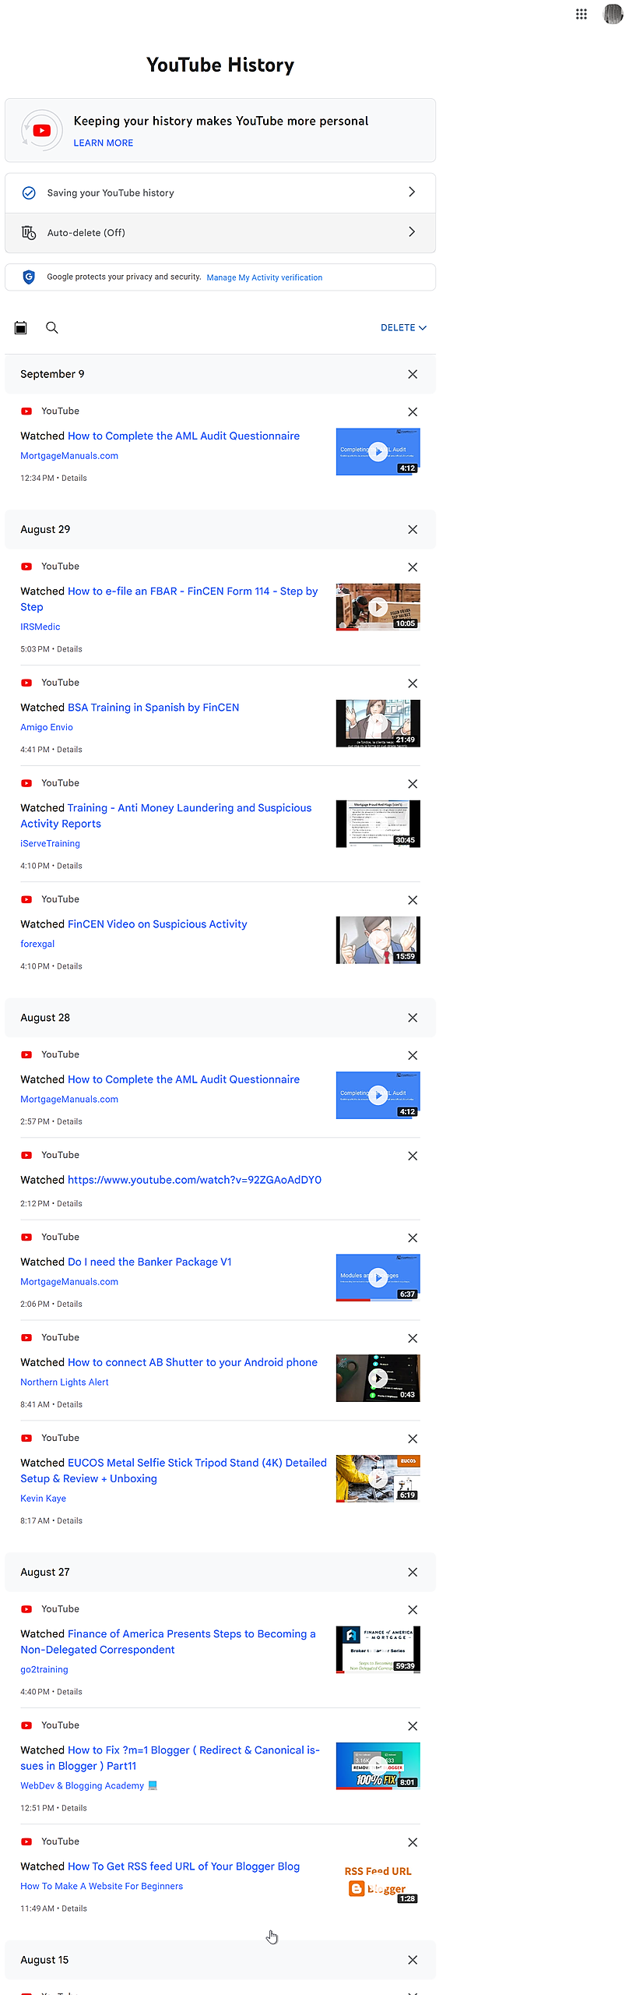Open Do I need the Banker Package V1
629x1995 pixels.
(x=149, y=1262)
